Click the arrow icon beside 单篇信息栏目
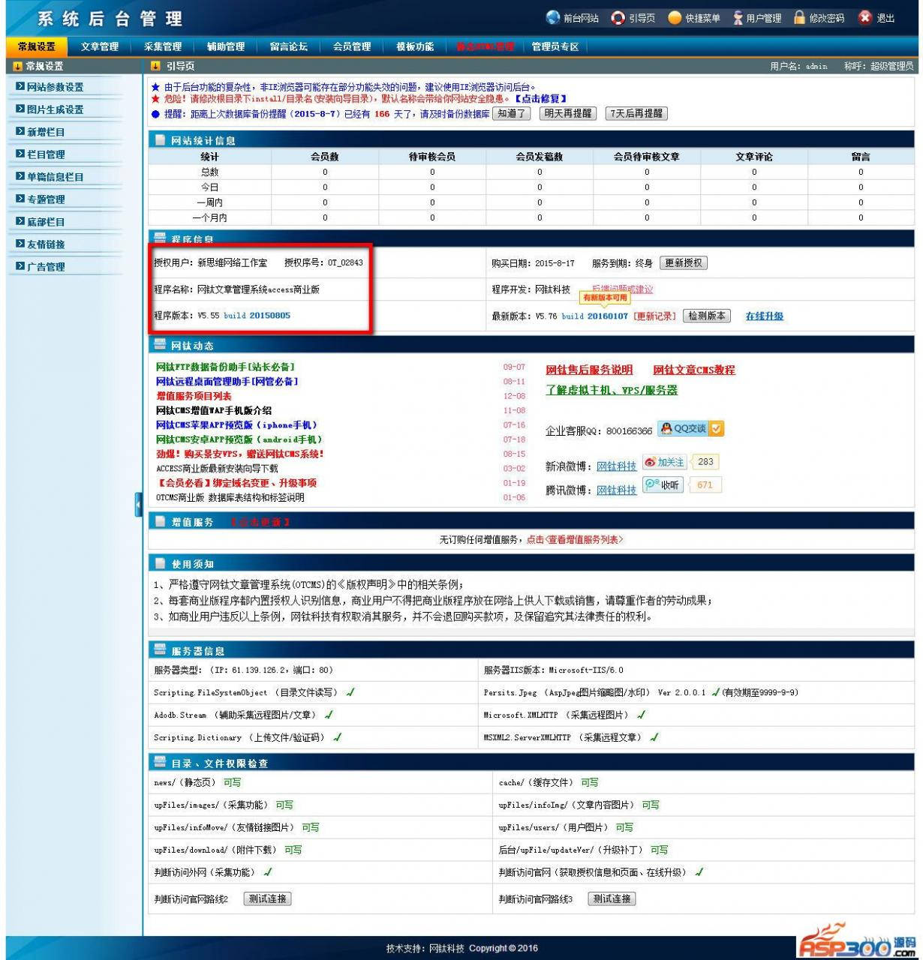923x960 pixels. [20, 177]
